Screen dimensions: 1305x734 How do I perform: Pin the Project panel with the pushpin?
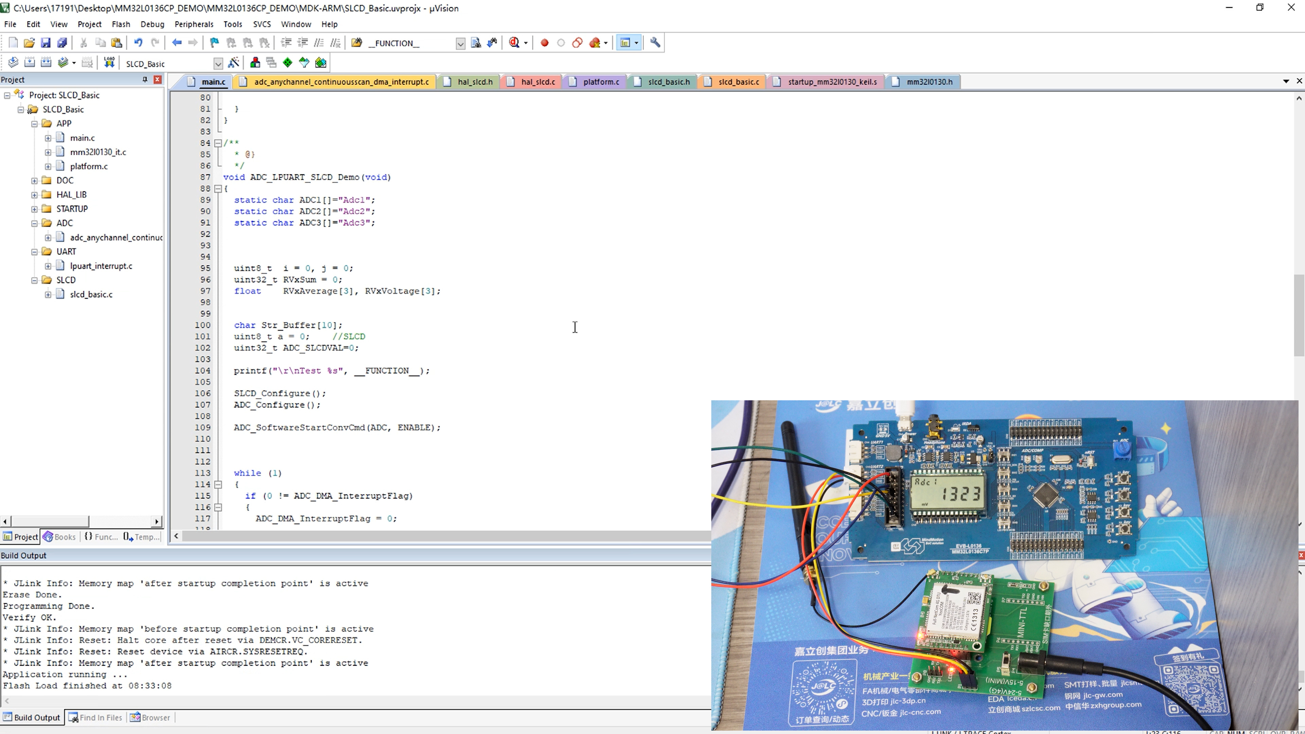pyautogui.click(x=145, y=80)
